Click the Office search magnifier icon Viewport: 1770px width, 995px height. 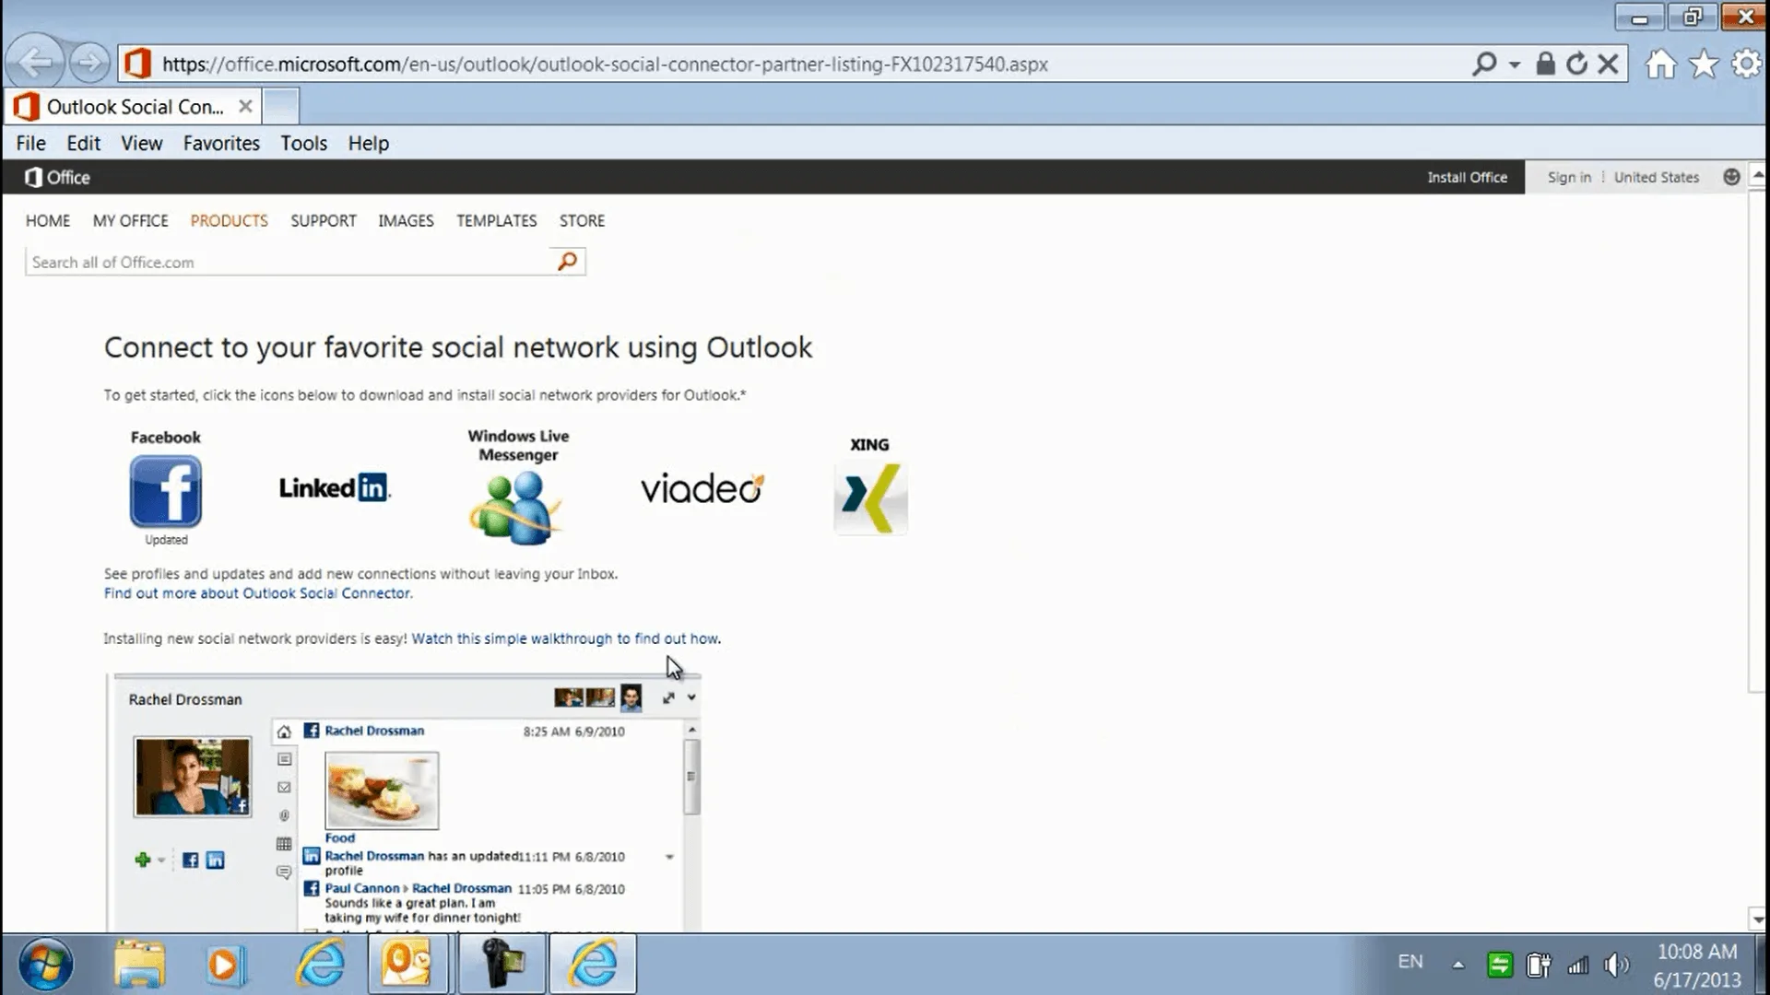coord(567,262)
